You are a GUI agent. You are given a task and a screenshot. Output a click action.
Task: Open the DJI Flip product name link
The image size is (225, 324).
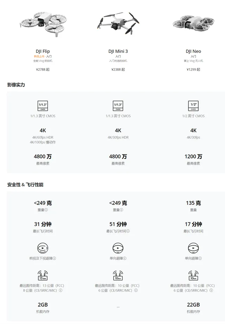[43, 51]
